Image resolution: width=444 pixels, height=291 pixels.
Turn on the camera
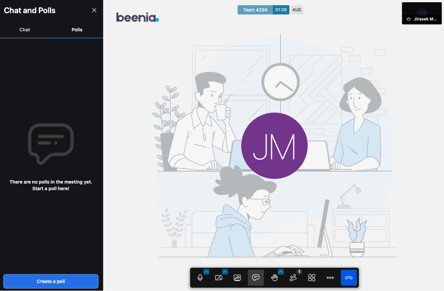(x=219, y=278)
